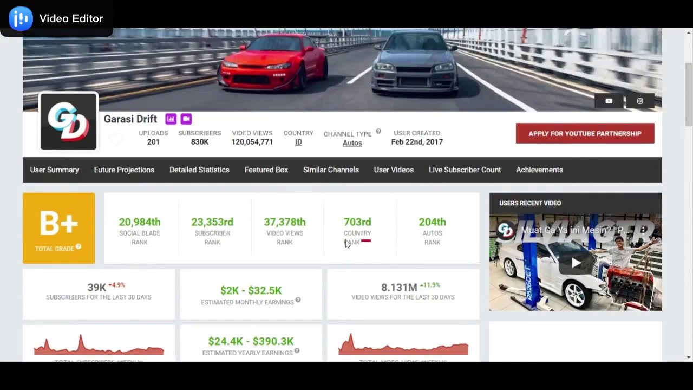Open the Featured Box tab

[x=266, y=170]
